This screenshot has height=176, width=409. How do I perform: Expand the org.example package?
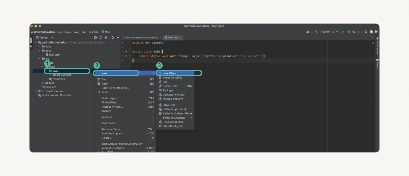pos(50,75)
